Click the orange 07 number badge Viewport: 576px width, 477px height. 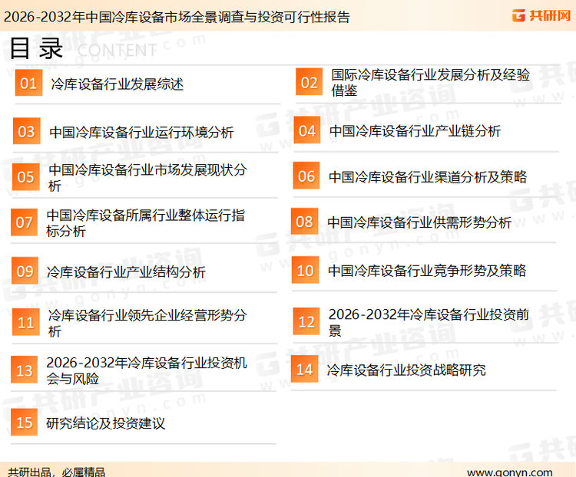coord(24,222)
